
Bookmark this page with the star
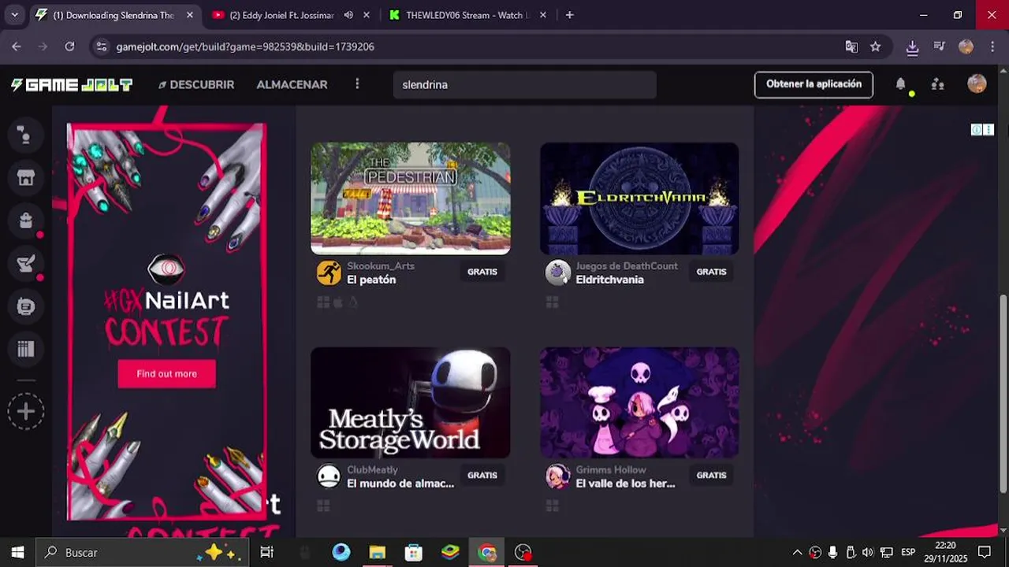875,46
